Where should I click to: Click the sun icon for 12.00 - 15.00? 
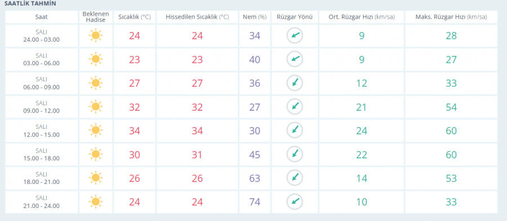click(95, 130)
